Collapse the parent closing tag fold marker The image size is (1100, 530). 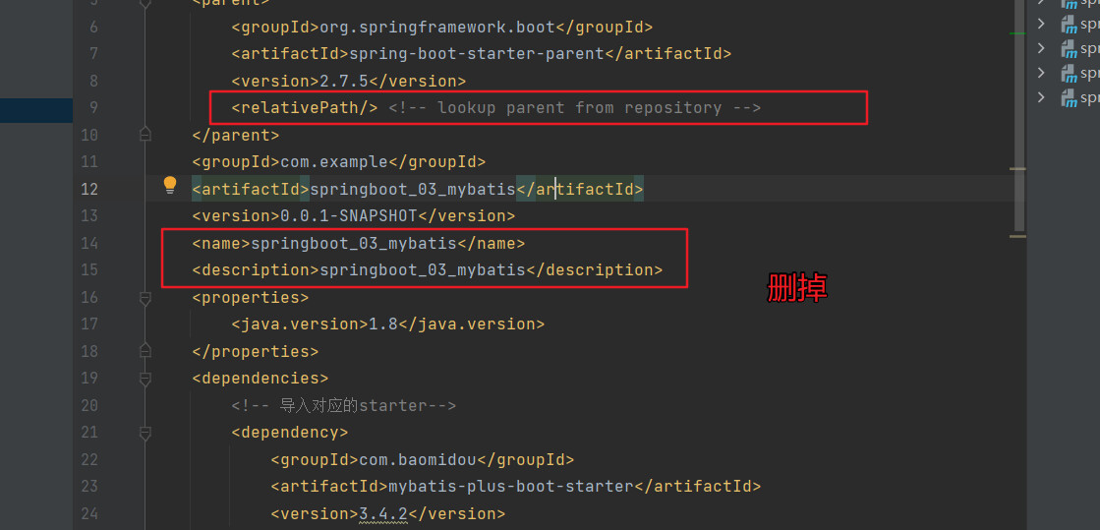[x=145, y=134]
